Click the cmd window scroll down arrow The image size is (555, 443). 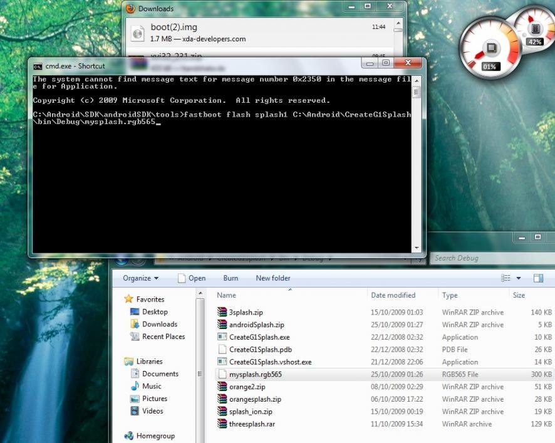[x=417, y=248]
